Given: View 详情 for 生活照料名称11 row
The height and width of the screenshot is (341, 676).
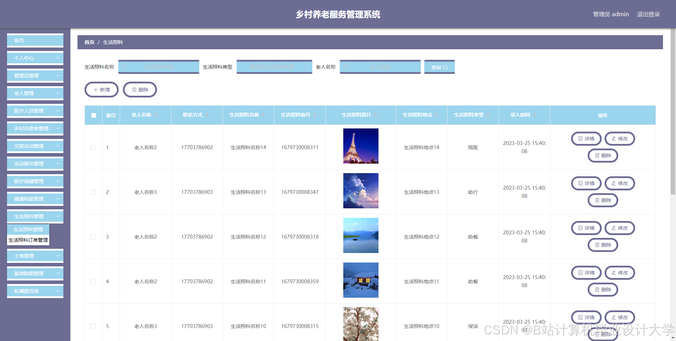Looking at the screenshot, I should [586, 273].
